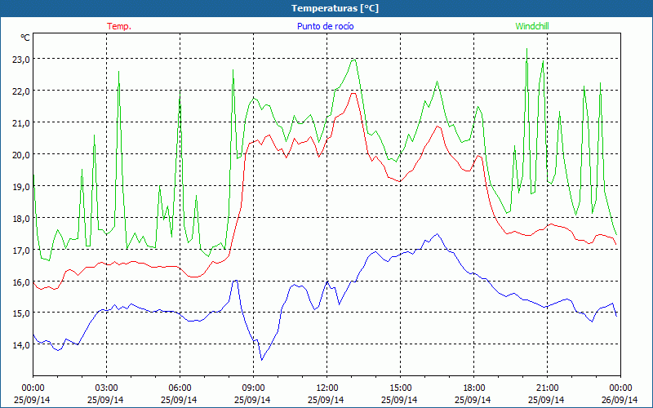Click the 23,0 y-axis value
653x408 pixels.
(21, 59)
